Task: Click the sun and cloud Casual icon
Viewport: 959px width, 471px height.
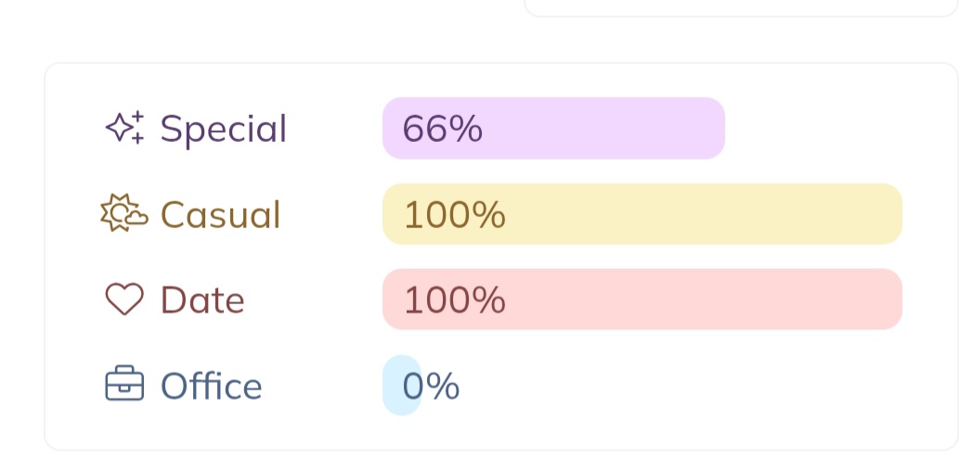Action: coord(123,214)
